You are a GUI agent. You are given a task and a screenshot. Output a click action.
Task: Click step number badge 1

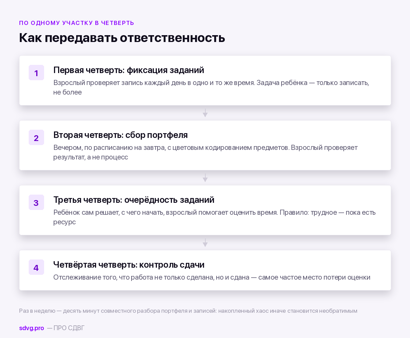tap(36, 73)
